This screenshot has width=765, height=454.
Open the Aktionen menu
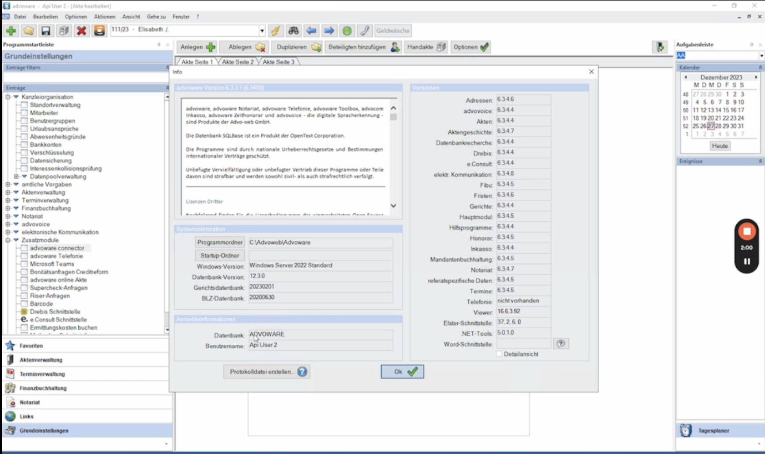[104, 17]
